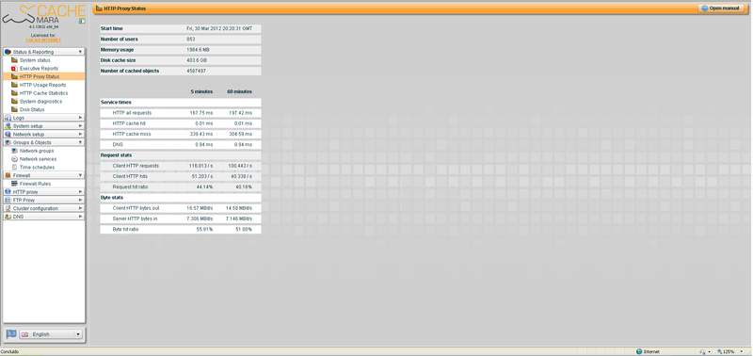Image resolution: width=753 pixels, height=356 pixels.
Task: Click the Network services icon
Action: click(14, 159)
